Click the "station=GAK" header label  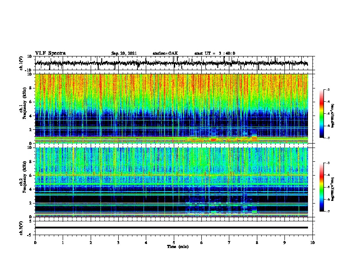(165, 53)
